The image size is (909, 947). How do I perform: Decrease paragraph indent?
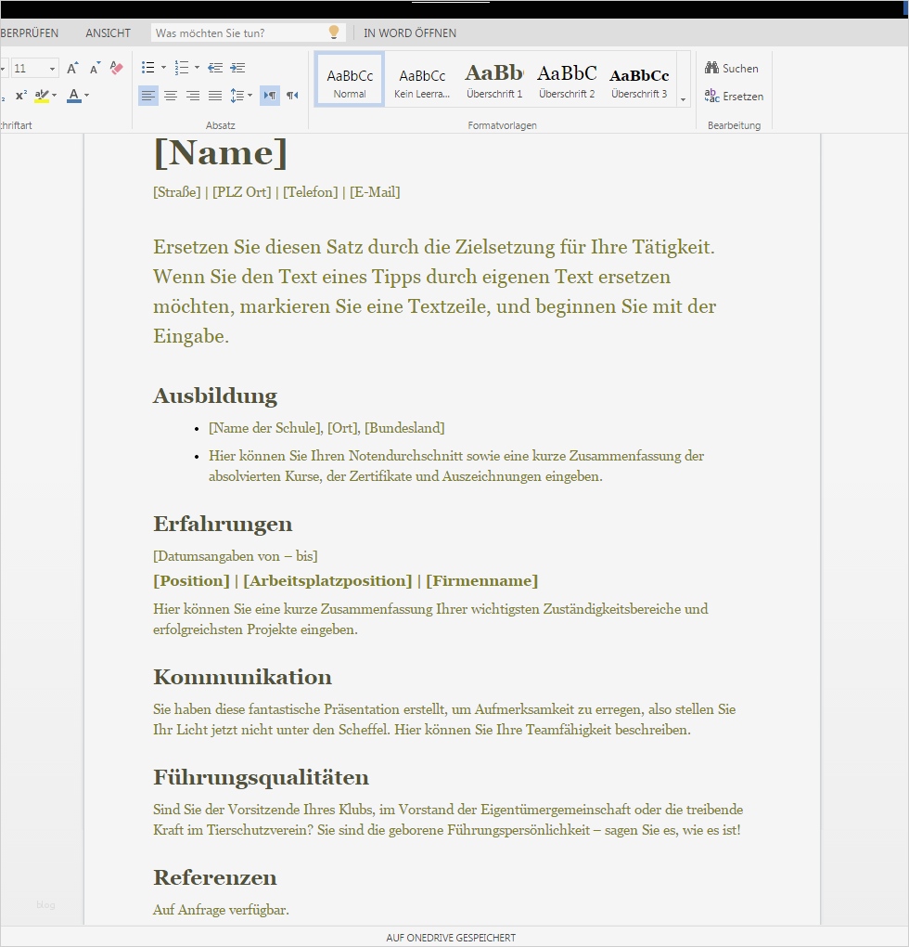coord(215,68)
